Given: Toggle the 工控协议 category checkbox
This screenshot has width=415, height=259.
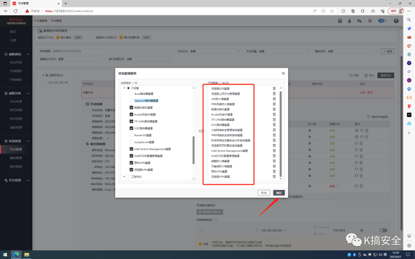Looking at the screenshot, I should 128,177.
